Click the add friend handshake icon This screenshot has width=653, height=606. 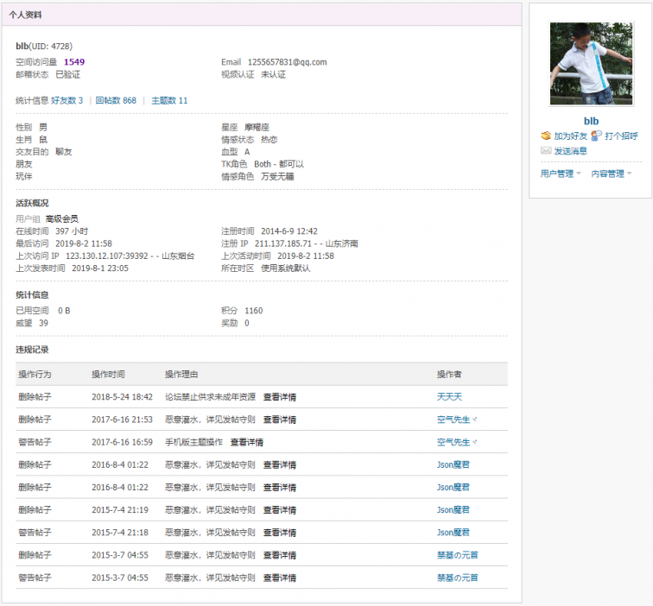546,136
